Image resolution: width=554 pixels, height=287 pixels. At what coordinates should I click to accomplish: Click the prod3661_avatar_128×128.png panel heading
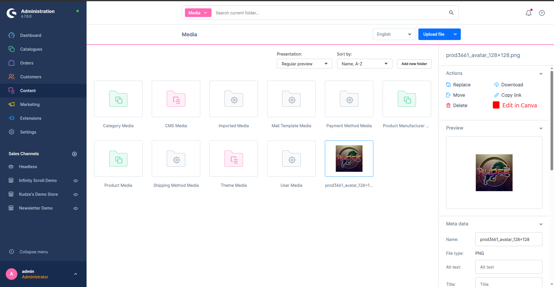click(483, 55)
